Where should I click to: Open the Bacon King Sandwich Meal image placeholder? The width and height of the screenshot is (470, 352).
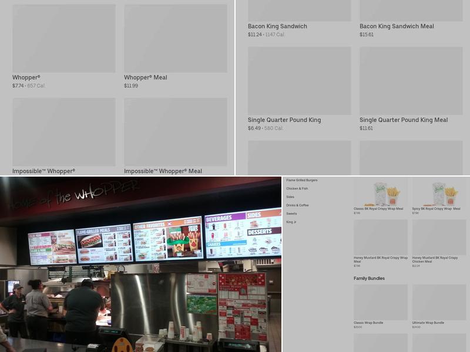[x=411, y=11]
